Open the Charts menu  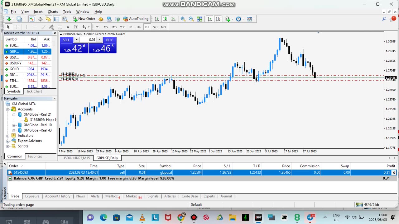[53, 12]
